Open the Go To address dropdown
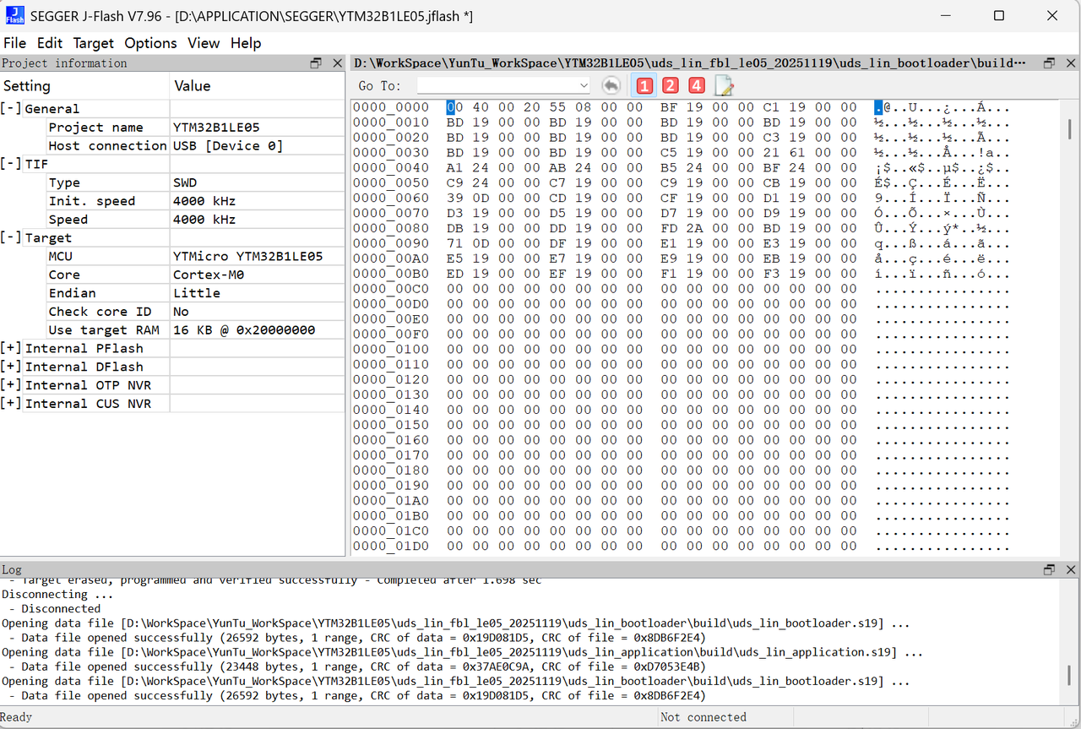Viewport: 1081px width, 729px height. [x=584, y=85]
